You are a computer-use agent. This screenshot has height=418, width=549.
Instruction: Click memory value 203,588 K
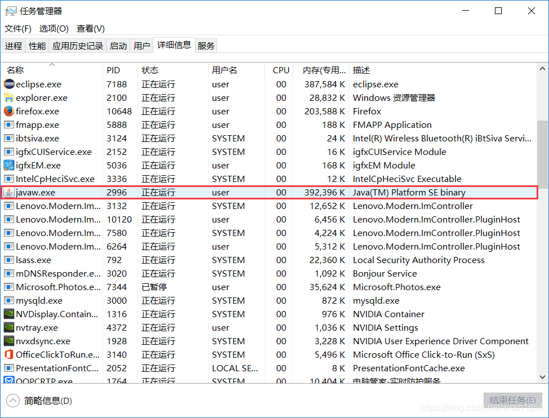click(x=325, y=111)
